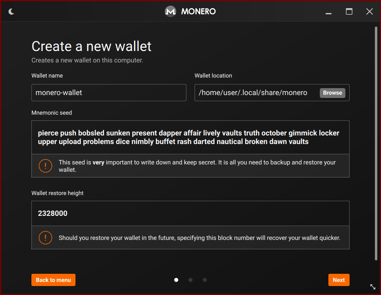The width and height of the screenshot is (381, 295).
Task: Click the Monero logo in the title bar
Action: pos(171,11)
